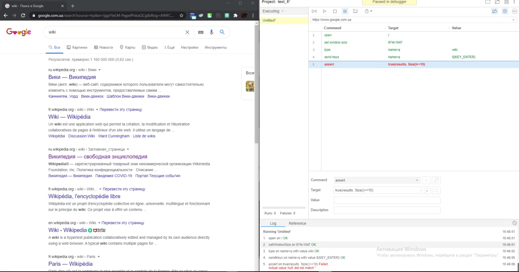This screenshot has height=272, width=519.
Task: Run all tests in Selenium IDE
Action: [314, 11]
